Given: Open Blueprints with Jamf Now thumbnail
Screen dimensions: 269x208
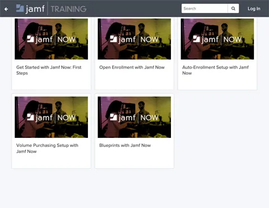Looking at the screenshot, I should tap(134, 117).
